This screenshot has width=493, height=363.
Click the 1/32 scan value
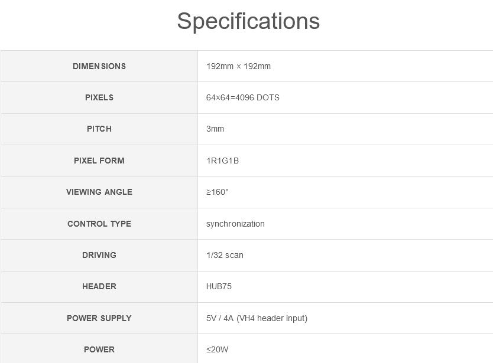[x=225, y=256]
